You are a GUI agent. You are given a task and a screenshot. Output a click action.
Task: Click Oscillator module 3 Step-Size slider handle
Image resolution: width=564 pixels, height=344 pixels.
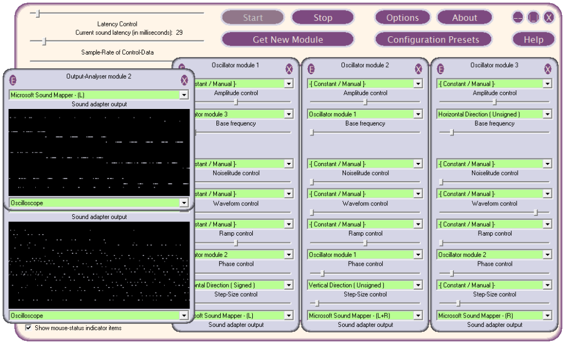point(458,303)
